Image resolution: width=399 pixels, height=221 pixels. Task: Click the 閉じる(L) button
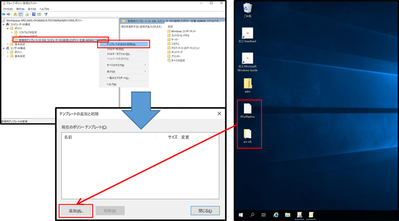tap(205, 211)
